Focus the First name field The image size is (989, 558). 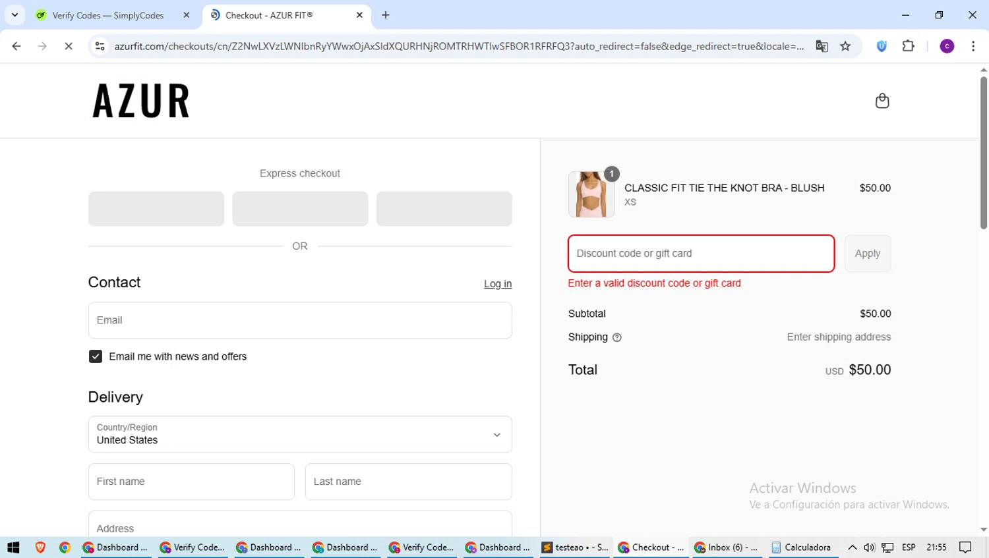pyautogui.click(x=191, y=482)
